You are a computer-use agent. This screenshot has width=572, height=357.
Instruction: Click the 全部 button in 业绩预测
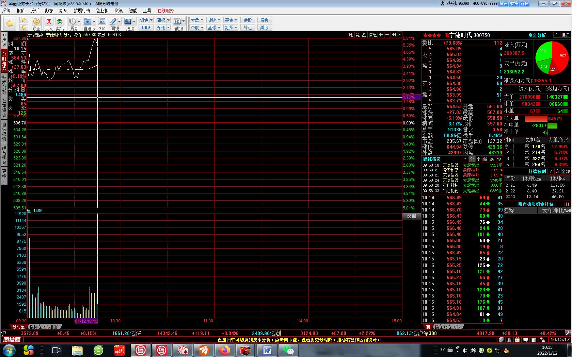coord(566,171)
